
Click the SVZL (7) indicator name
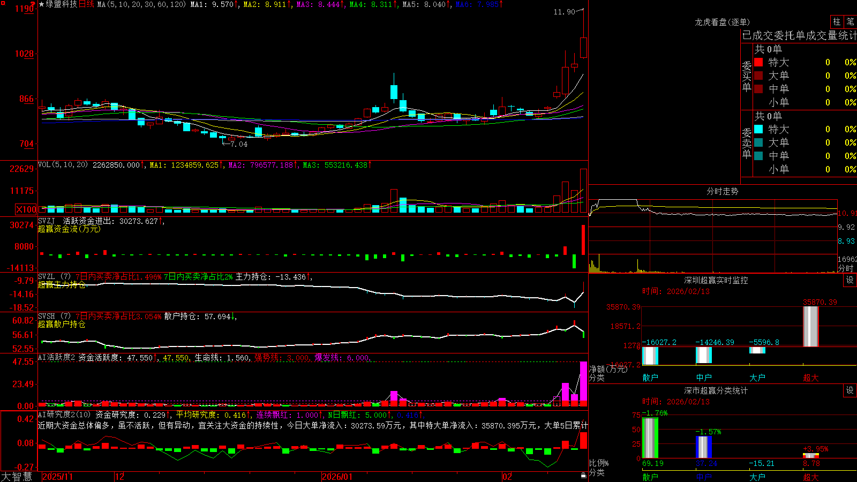[x=54, y=277]
